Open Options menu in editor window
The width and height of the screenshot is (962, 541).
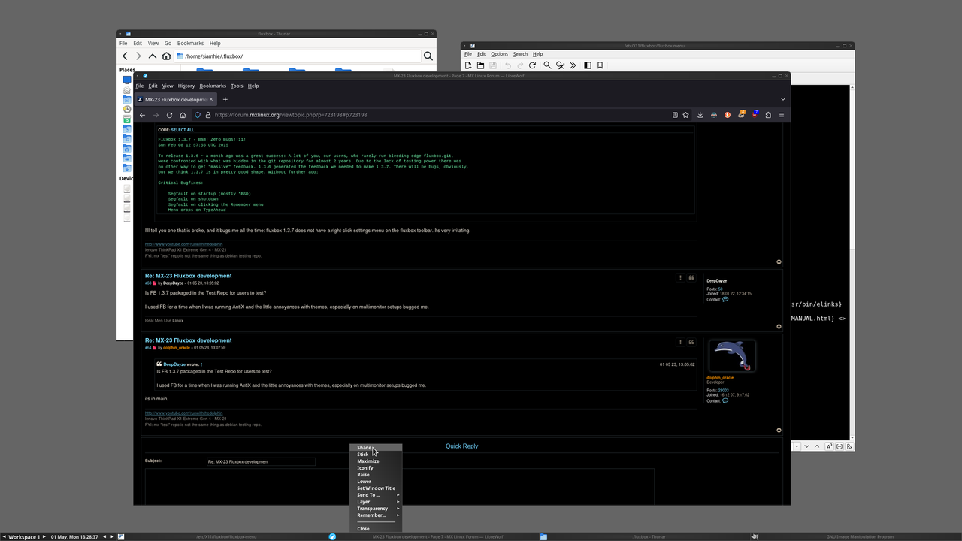(x=500, y=54)
